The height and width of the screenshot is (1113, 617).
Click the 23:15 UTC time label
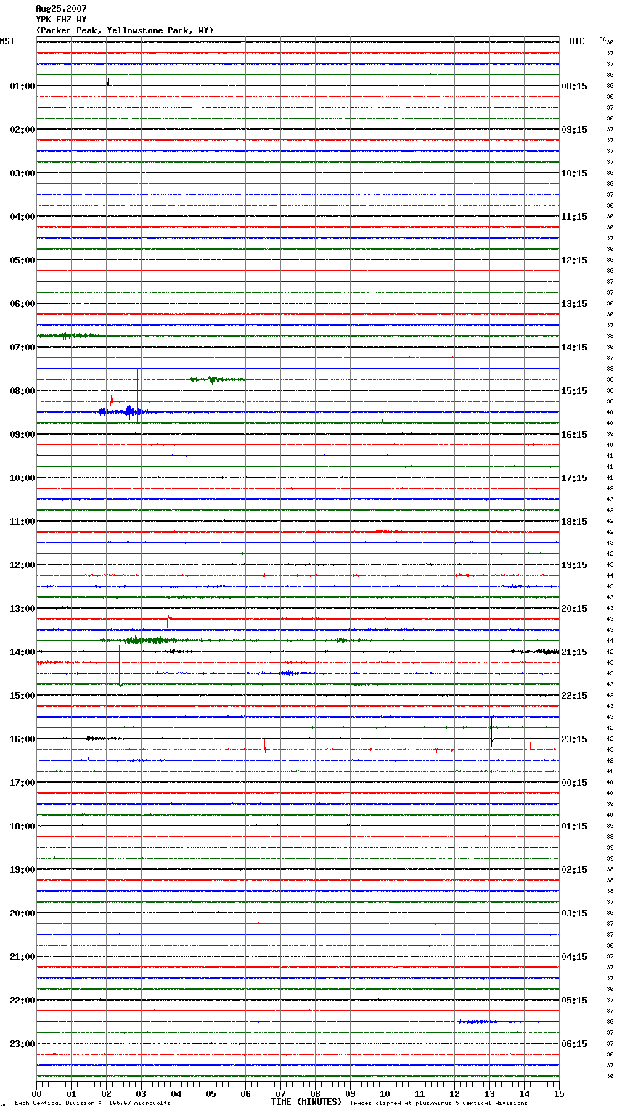pos(574,739)
